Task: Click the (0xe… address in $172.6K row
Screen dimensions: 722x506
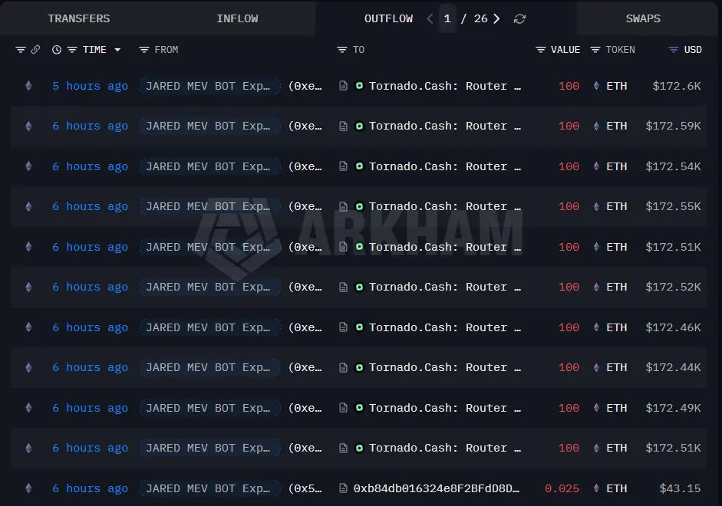Action: coord(305,86)
